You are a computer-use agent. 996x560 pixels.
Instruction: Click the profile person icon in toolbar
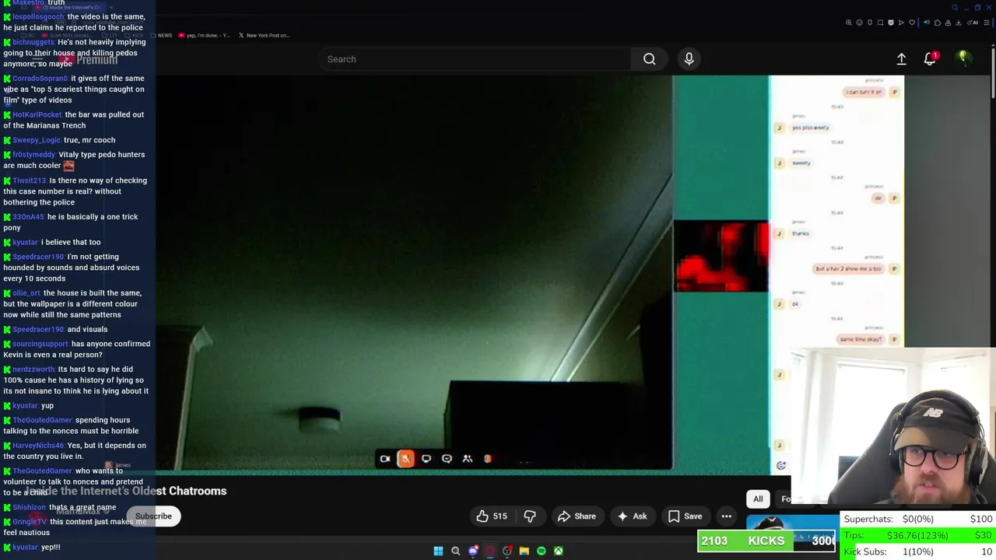click(948, 23)
